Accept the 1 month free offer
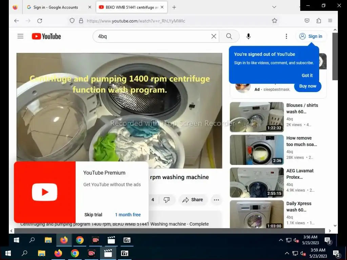Viewport: 347px width, 260px height. 128,215
